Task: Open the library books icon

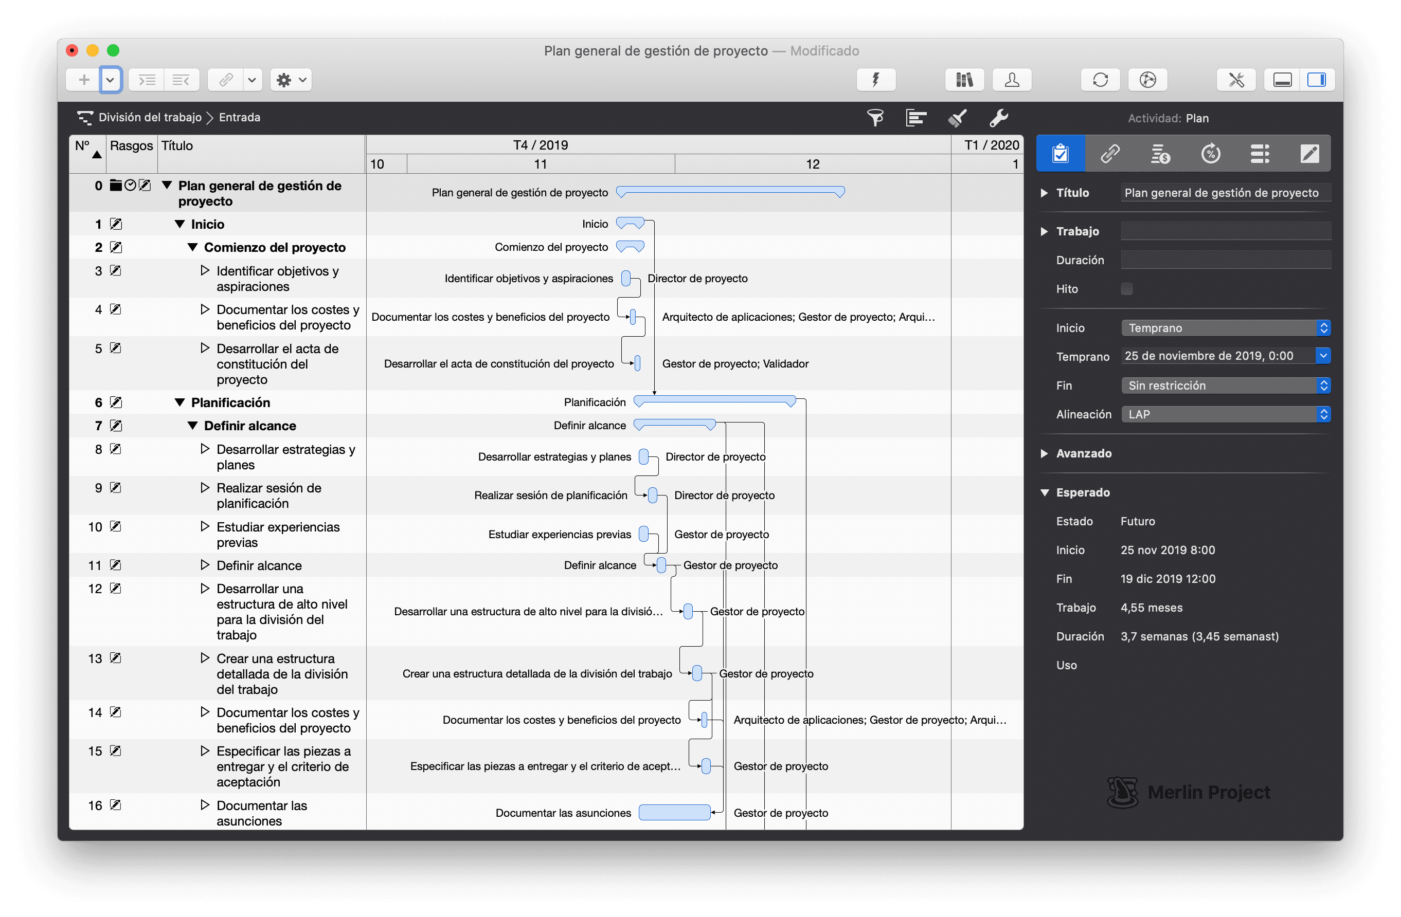Action: click(964, 79)
